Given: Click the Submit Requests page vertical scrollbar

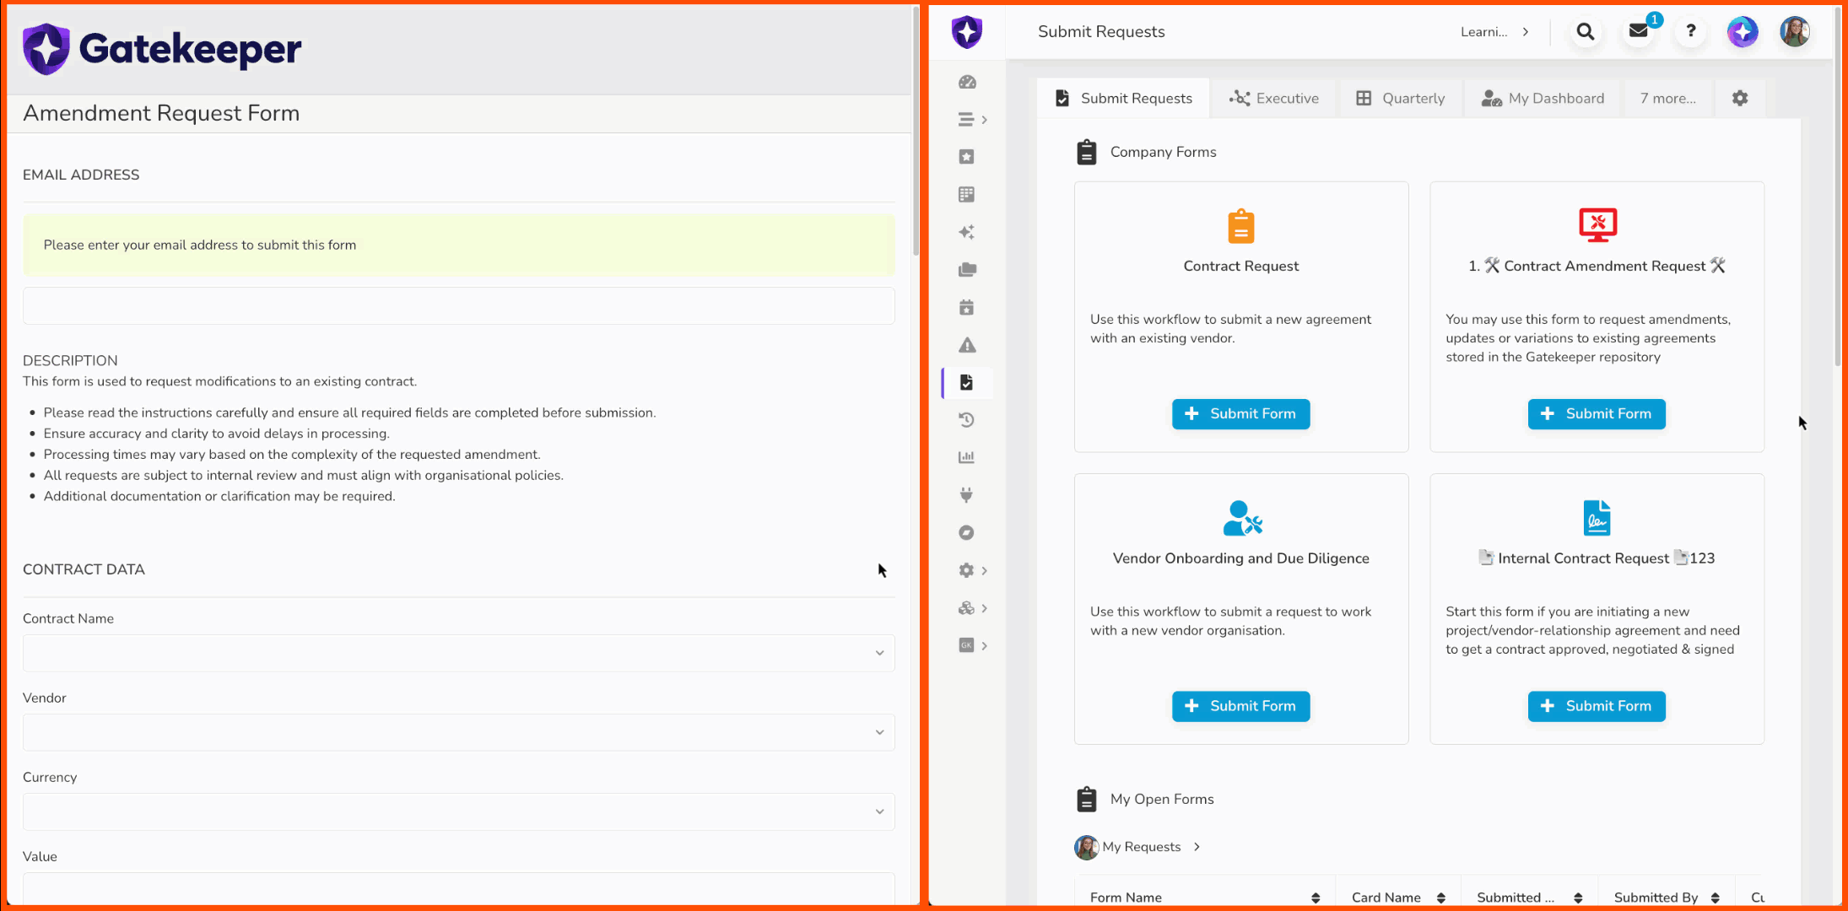Looking at the screenshot, I should pyautogui.click(x=1837, y=186).
